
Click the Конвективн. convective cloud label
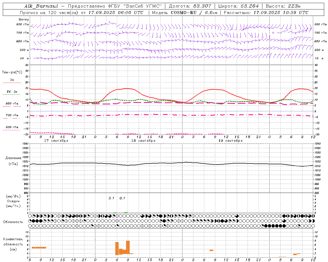[13, 239]
